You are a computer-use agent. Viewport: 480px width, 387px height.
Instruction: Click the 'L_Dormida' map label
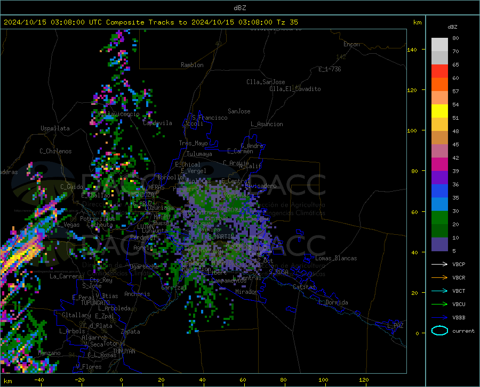(333, 302)
